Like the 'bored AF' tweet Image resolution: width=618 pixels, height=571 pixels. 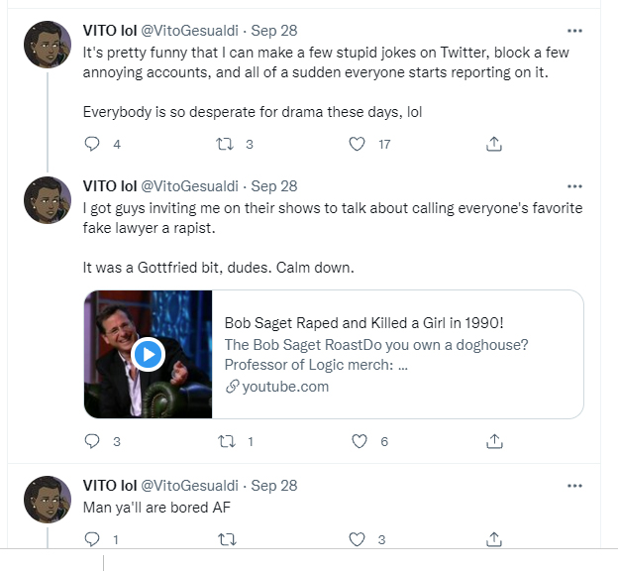click(359, 540)
